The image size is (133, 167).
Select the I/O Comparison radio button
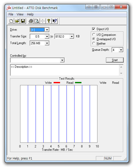pyautogui.click(x=94, y=35)
